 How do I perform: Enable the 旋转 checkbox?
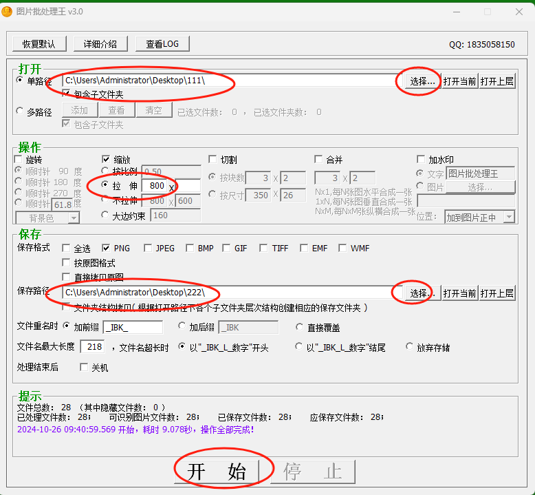point(19,160)
